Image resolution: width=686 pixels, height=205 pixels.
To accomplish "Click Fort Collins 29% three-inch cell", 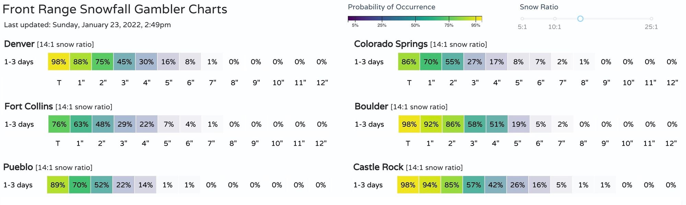I will (125, 124).
